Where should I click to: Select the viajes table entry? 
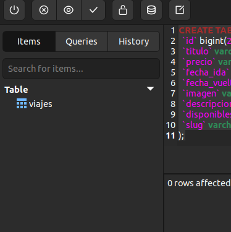(x=41, y=104)
